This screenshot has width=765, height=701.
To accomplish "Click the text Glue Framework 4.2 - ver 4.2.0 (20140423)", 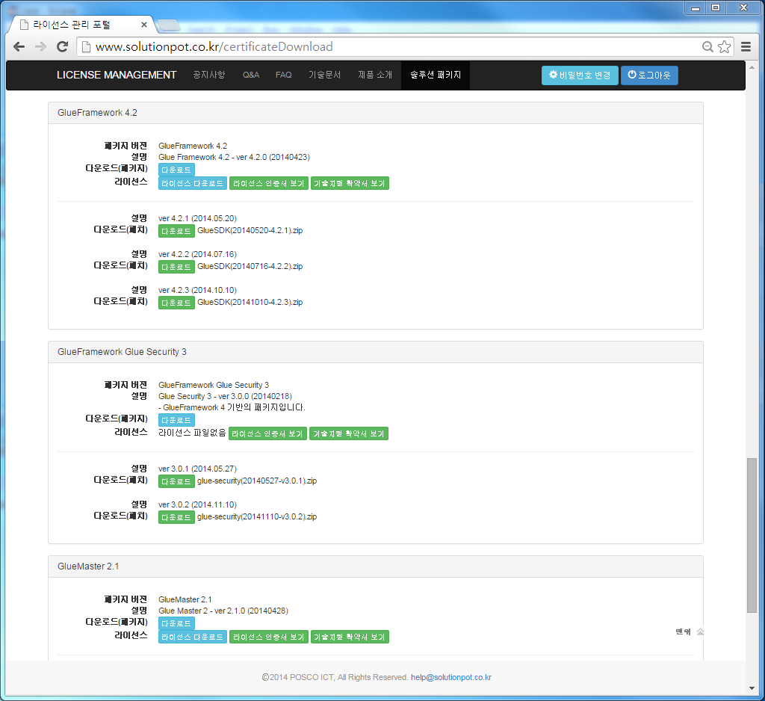I will point(234,157).
